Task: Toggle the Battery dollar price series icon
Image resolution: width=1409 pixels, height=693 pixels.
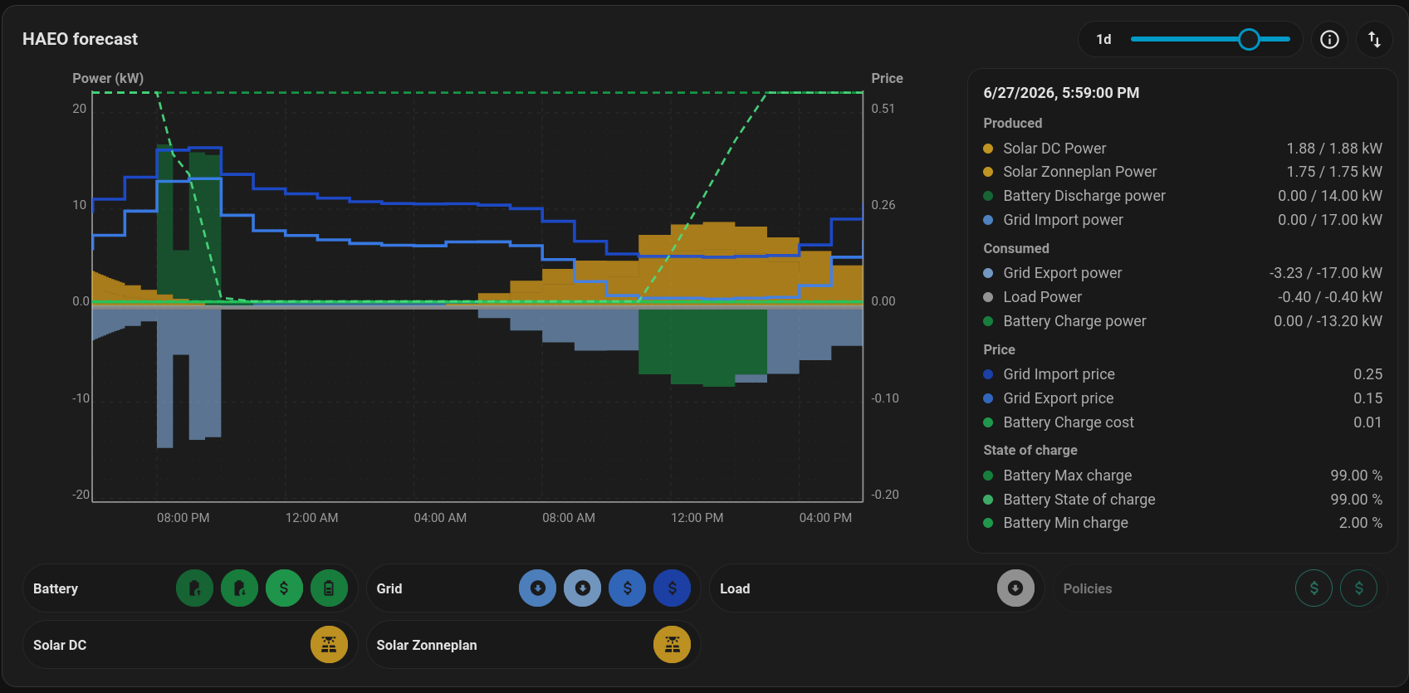Action: [x=284, y=588]
